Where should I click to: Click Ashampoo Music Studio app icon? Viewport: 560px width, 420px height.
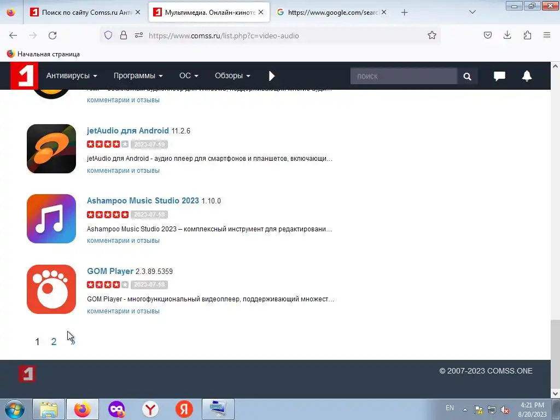click(x=51, y=219)
